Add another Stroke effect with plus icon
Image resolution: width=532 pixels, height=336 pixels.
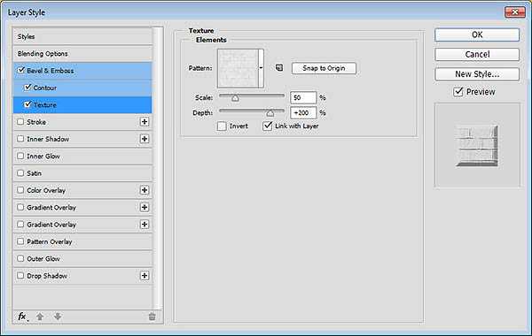145,122
